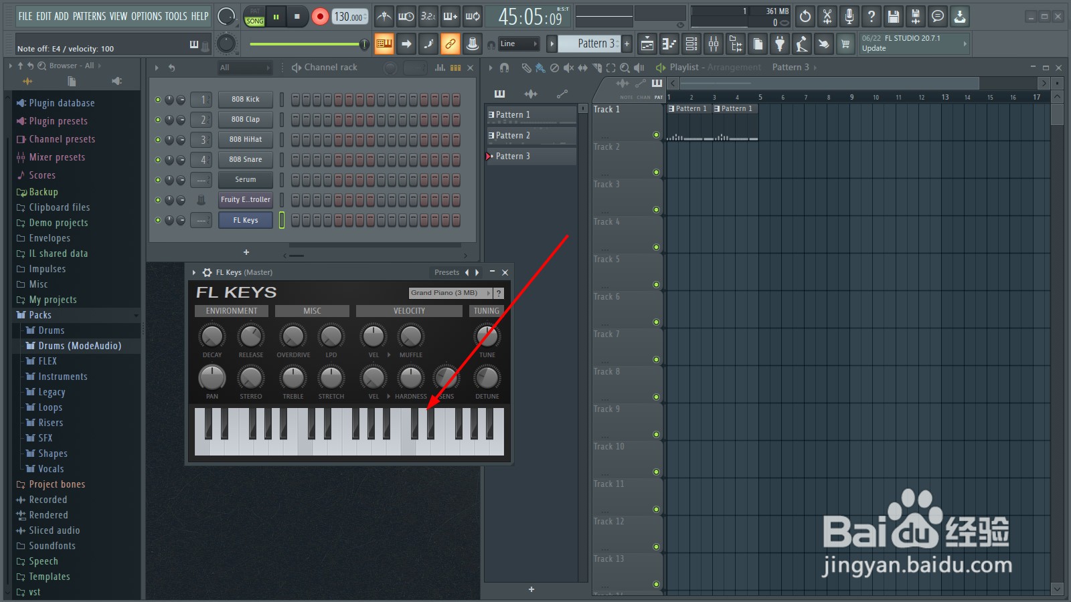
Task: Toggle wait for input to start playing
Action: [406, 17]
